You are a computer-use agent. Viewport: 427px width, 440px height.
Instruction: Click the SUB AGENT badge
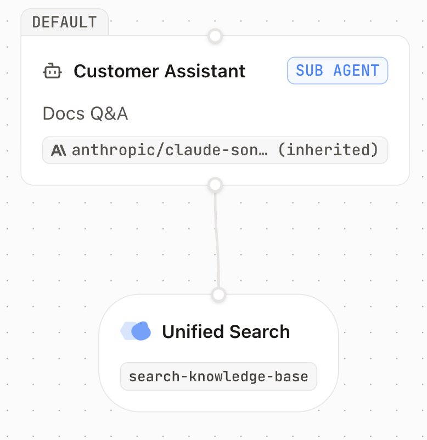pyautogui.click(x=338, y=70)
